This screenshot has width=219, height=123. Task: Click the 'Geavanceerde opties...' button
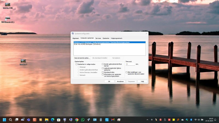[82, 58]
